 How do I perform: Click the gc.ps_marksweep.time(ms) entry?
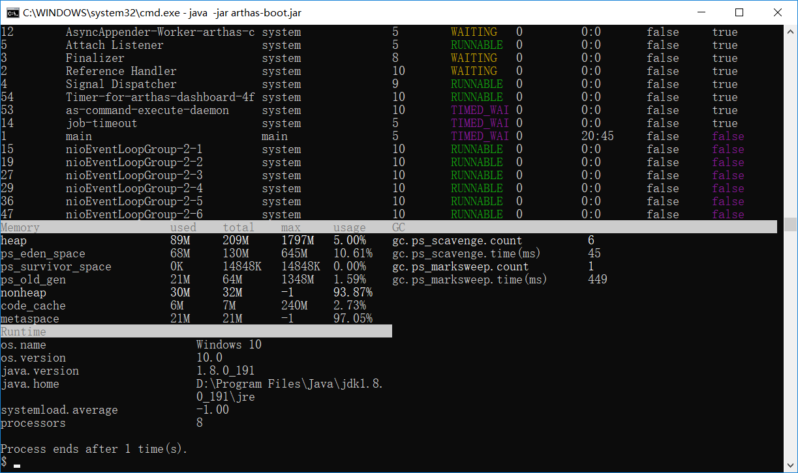[x=470, y=279]
